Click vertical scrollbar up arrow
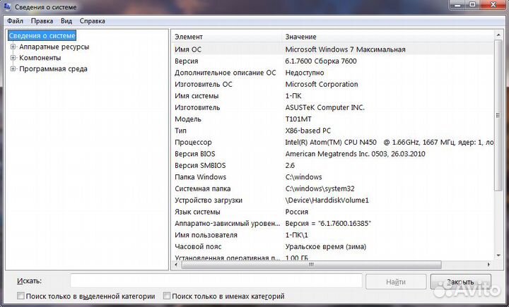The height and width of the screenshot is (307, 509). pyautogui.click(x=498, y=35)
